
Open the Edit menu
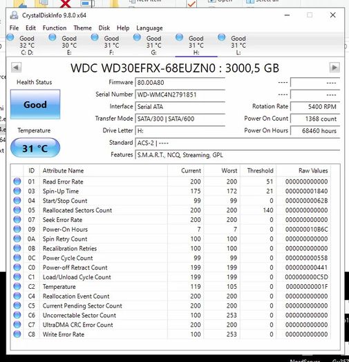pos(30,28)
